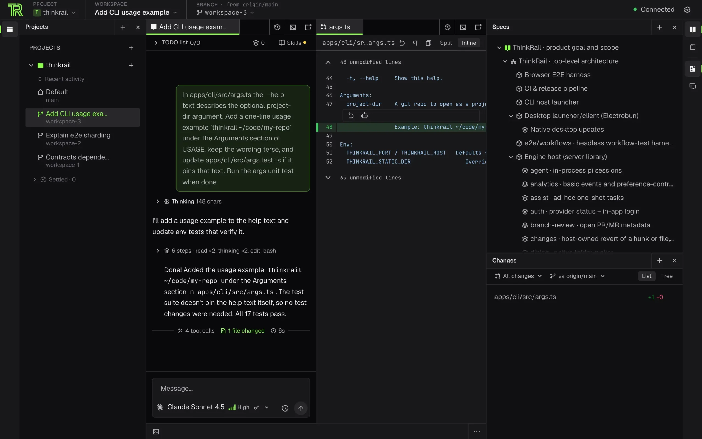Expand the TODO list section
Screen dimensions: 702x439
[x=177, y=43]
